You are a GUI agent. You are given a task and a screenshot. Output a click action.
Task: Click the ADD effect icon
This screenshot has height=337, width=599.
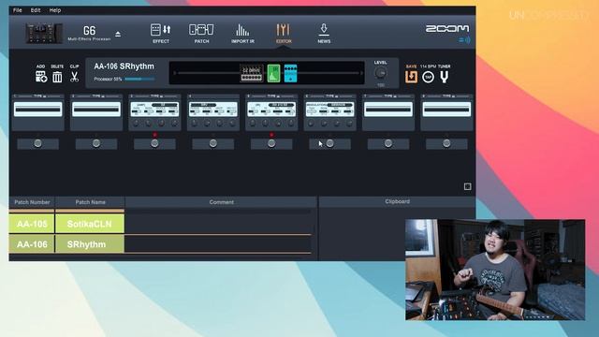pyautogui.click(x=41, y=77)
